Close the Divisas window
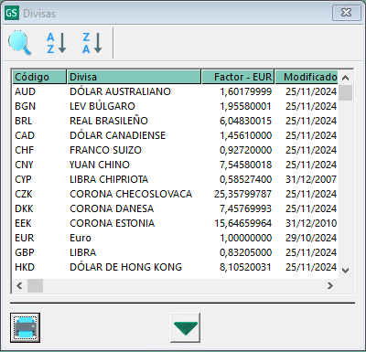This screenshot has width=366, height=352. (346, 13)
